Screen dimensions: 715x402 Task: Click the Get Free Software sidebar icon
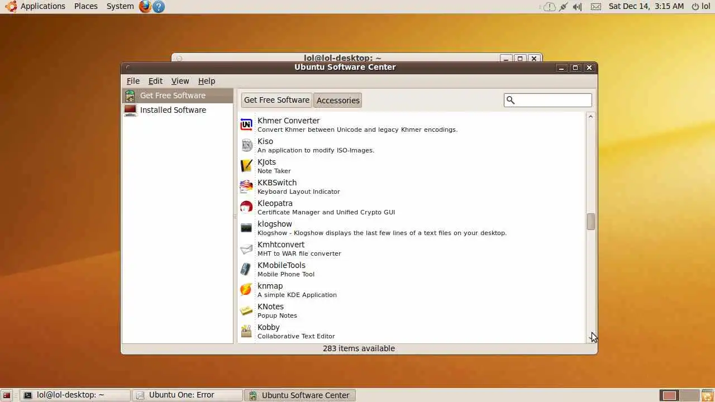(130, 95)
